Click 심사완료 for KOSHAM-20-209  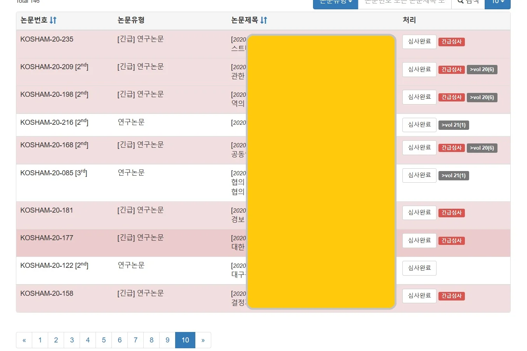pyautogui.click(x=419, y=70)
